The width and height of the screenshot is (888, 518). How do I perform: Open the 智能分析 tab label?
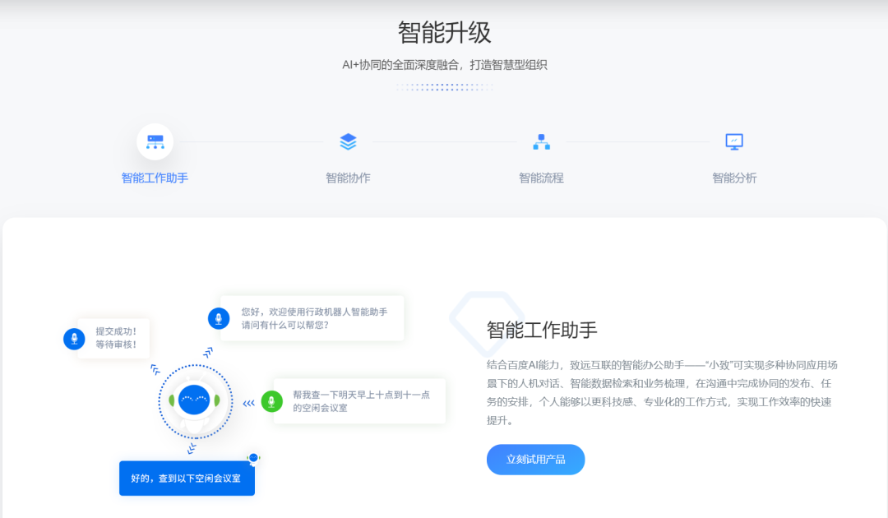(x=734, y=178)
